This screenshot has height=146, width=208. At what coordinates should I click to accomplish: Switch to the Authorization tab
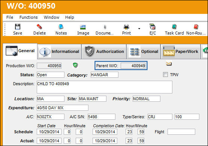click(x=104, y=51)
